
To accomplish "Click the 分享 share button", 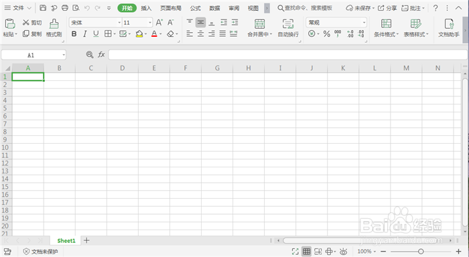I will coord(387,8).
